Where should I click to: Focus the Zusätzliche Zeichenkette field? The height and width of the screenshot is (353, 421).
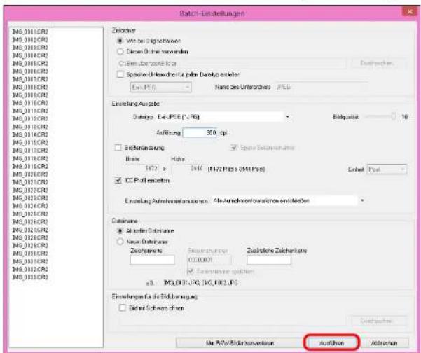[x=269, y=260]
